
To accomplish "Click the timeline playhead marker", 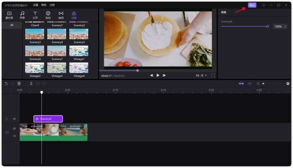I will pyautogui.click(x=42, y=92).
